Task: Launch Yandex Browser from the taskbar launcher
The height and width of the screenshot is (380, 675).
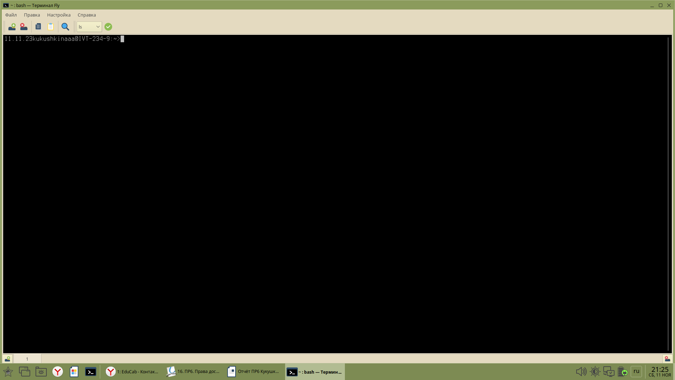Action: [58, 372]
